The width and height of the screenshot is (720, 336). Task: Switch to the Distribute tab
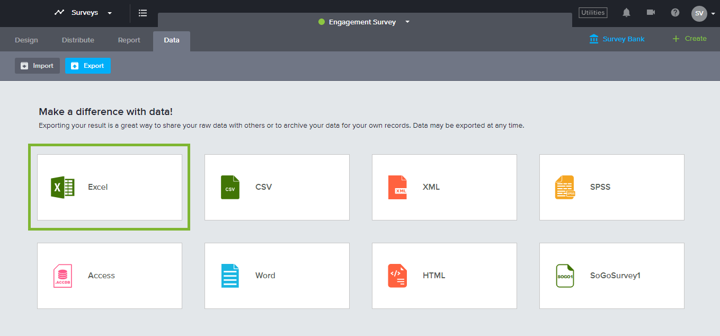tap(78, 40)
